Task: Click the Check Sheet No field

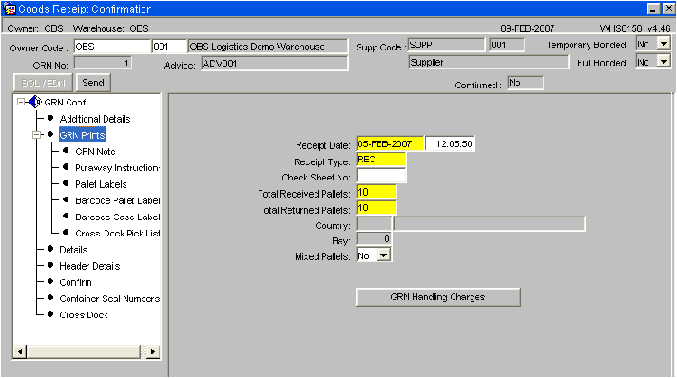Action: 380,176
